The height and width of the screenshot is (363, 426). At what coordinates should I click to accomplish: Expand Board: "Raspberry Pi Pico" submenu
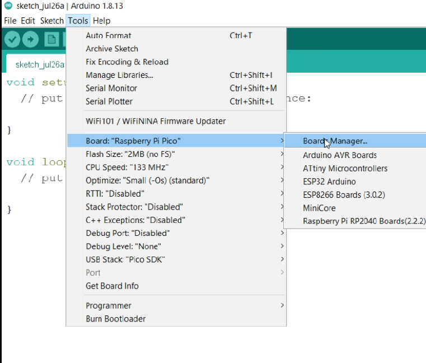click(x=176, y=141)
